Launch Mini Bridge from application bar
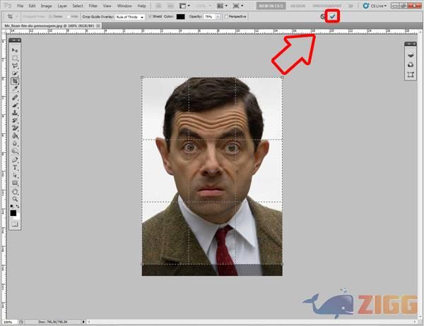 click(170, 6)
